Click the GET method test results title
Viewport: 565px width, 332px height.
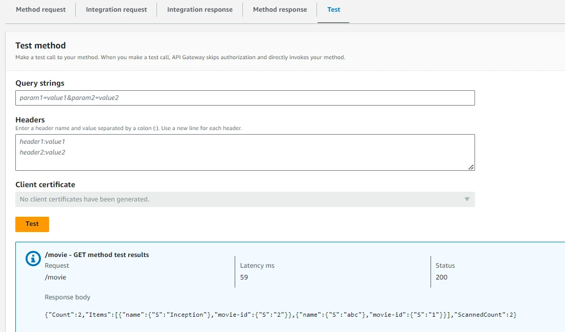(97, 254)
